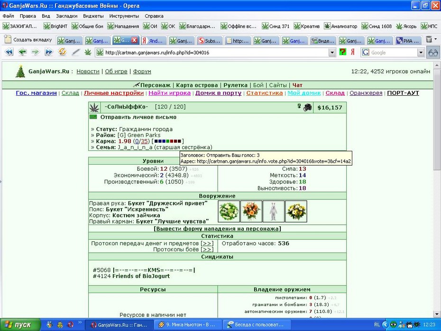Open the yellow bouquet thumbnail
Image resolution: width=441 pixels, height=331 pixels.
pyautogui.click(x=296, y=211)
